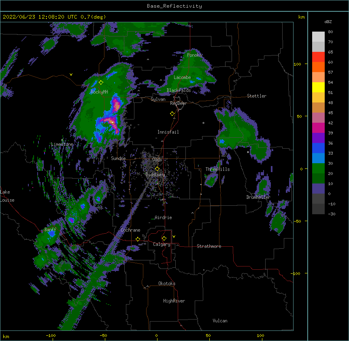Click the 50 tick on the right km axis
Screen dimensions: 349x341
pyautogui.click(x=299, y=116)
